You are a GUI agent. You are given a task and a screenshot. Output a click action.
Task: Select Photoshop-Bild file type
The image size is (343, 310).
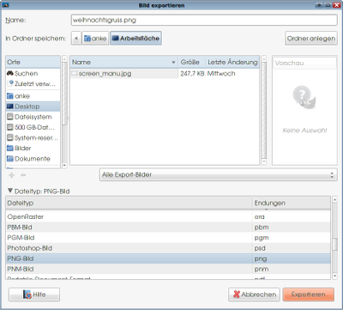click(168, 248)
